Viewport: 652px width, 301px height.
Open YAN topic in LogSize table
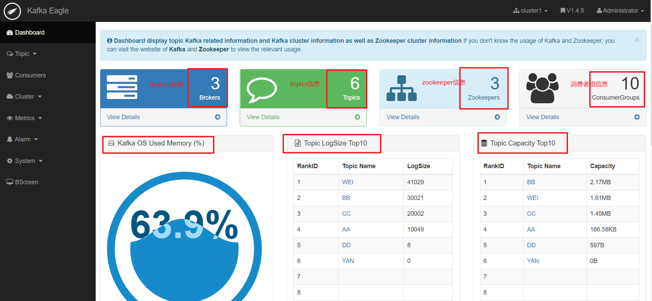[348, 261]
